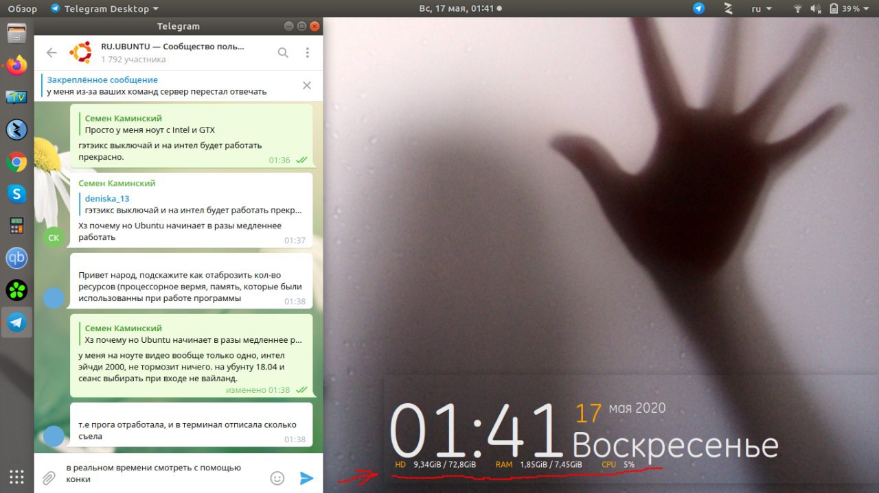Open Skype from the dock
This screenshot has width=879, height=493.
[16, 194]
